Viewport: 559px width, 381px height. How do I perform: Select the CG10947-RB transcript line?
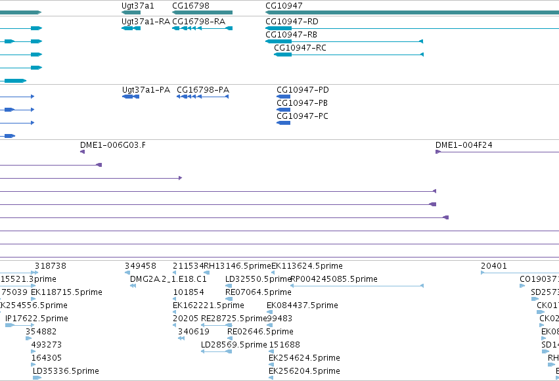tap(344, 41)
